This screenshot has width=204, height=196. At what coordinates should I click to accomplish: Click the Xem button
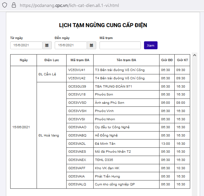point(151,45)
